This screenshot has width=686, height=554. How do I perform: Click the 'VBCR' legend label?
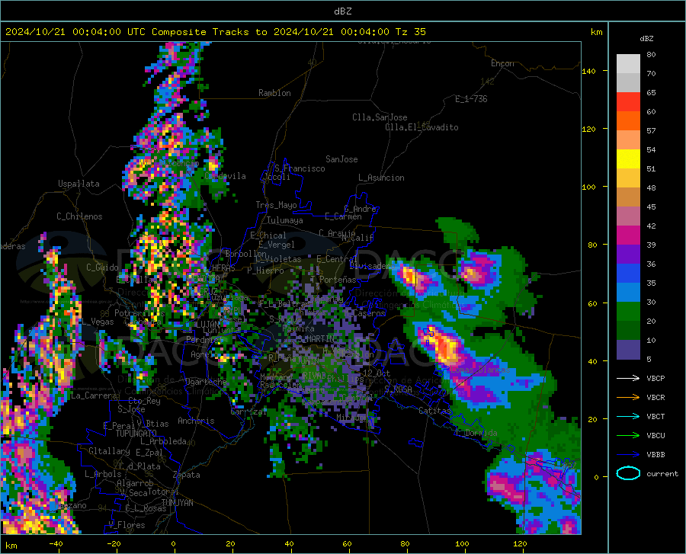click(x=656, y=398)
